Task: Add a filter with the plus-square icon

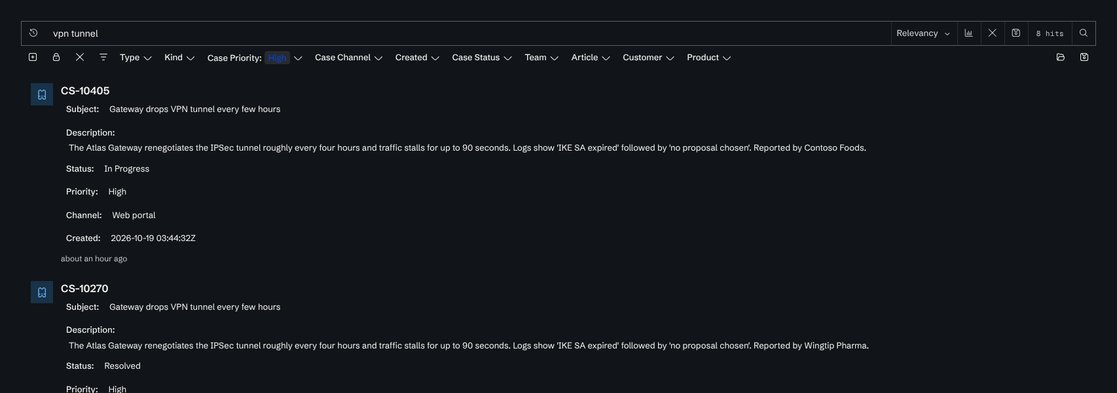Action: point(33,57)
